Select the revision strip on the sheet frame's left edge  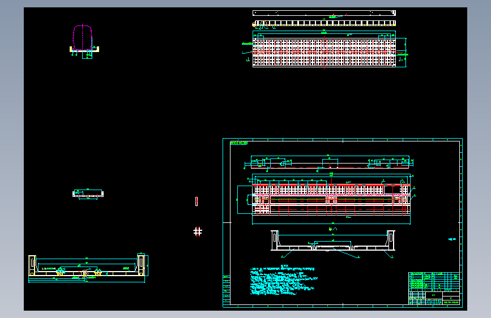tap(227, 290)
